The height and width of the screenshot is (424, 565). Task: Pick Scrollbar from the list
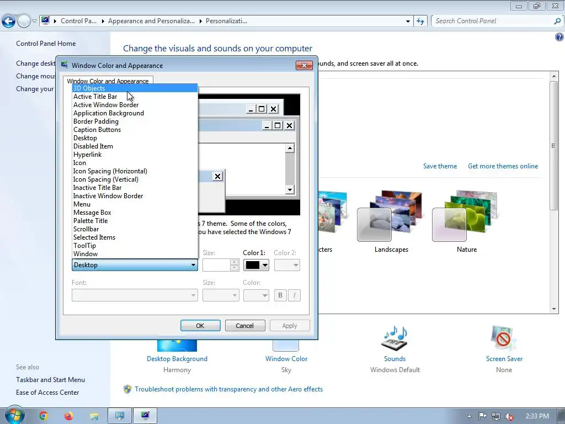pyautogui.click(x=135, y=229)
